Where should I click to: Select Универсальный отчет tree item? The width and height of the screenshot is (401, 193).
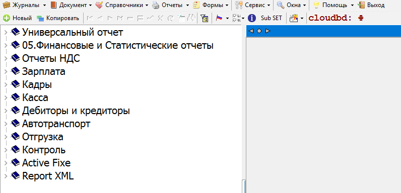(73, 32)
